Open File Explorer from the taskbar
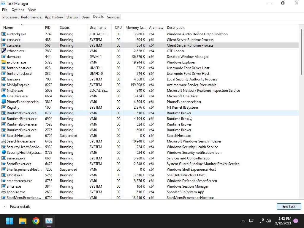This screenshot has height=228, width=304. pos(23,221)
